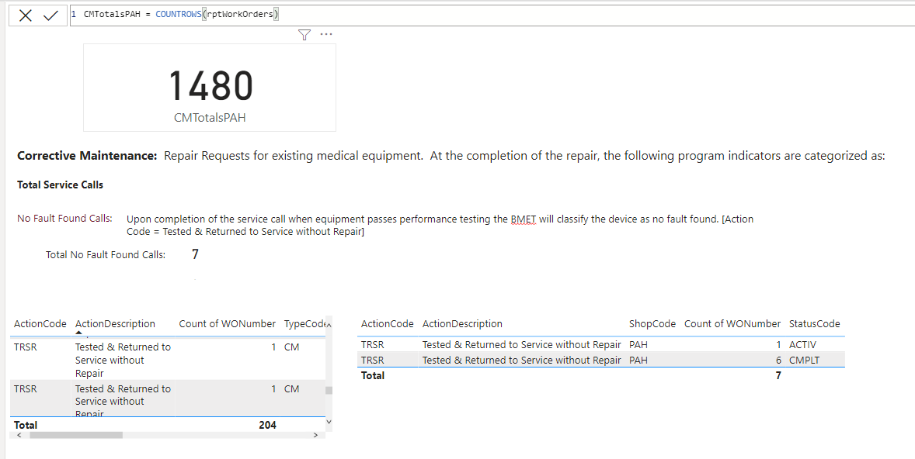Select the ACTIV status cell

click(x=802, y=345)
